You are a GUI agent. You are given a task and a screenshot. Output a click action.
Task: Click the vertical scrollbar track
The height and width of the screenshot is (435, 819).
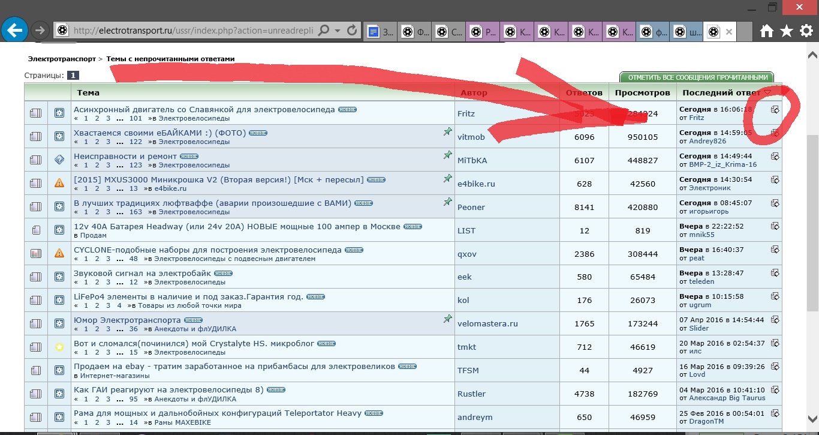(812, 360)
